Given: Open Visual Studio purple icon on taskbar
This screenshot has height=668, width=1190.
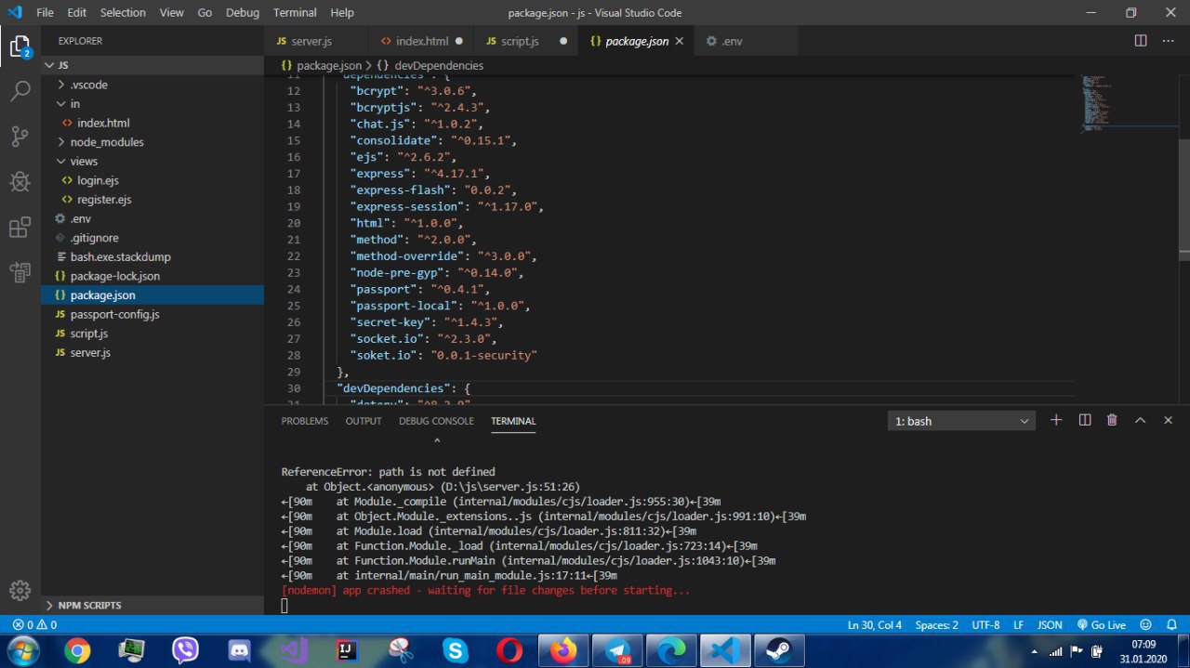Looking at the screenshot, I should pos(294,650).
